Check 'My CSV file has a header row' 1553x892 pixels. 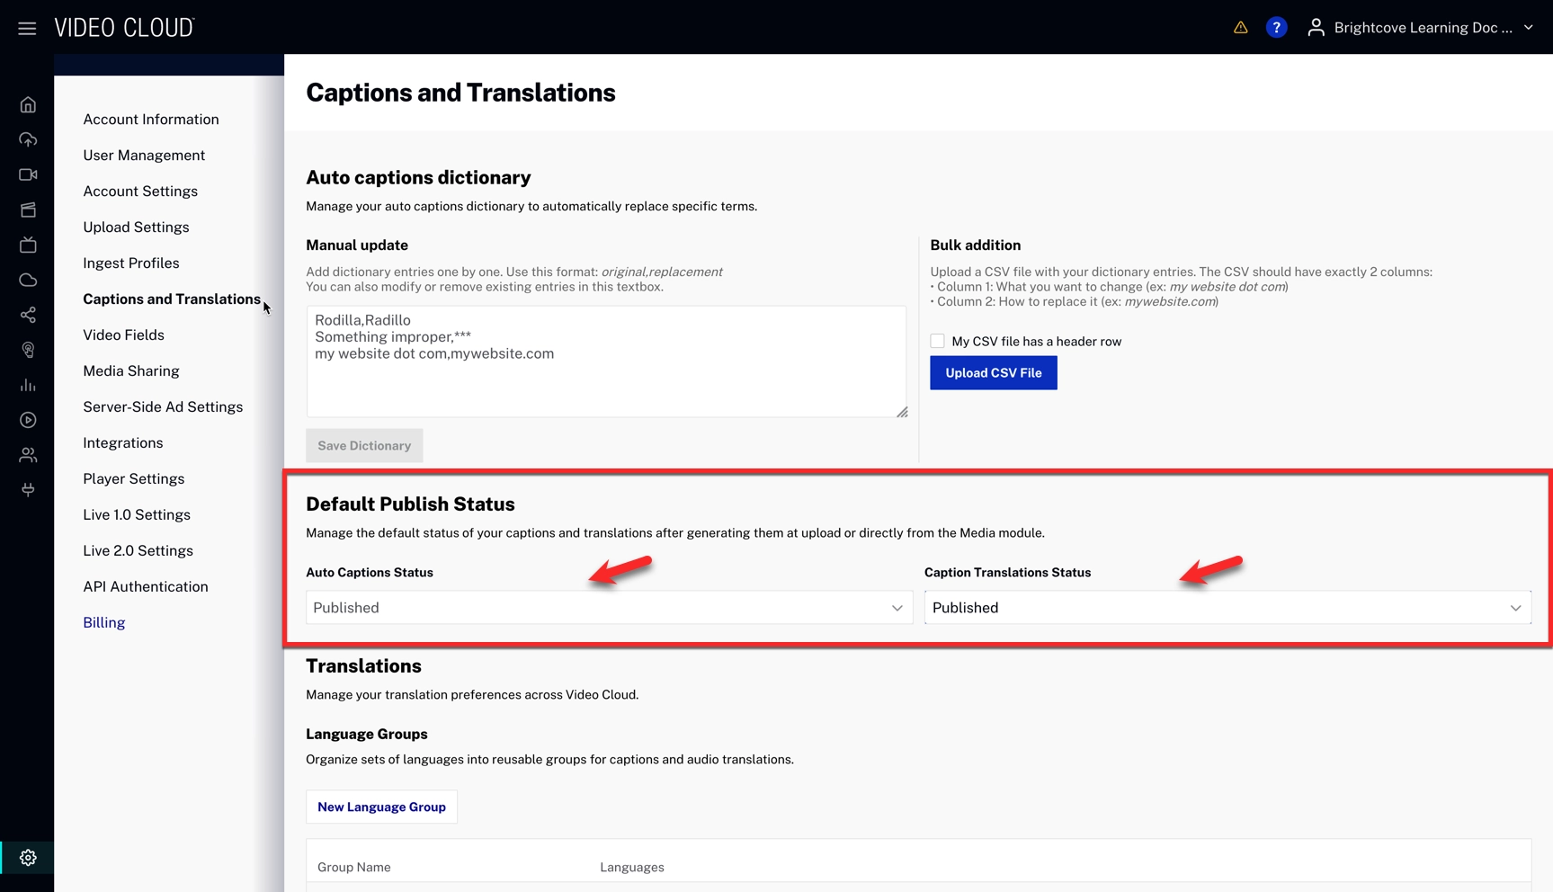point(937,341)
